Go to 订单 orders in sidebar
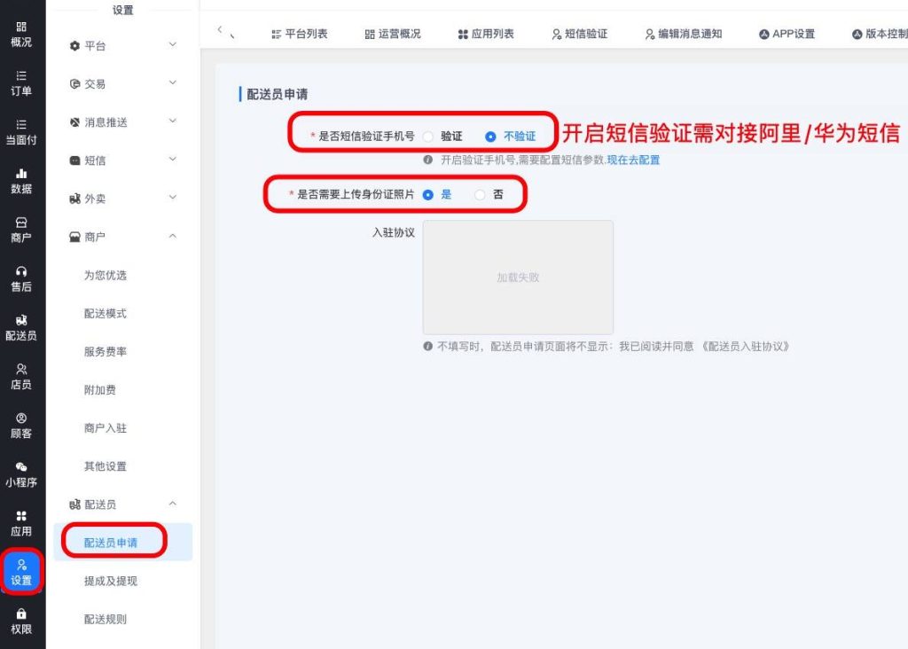The width and height of the screenshot is (908, 649). (21, 83)
